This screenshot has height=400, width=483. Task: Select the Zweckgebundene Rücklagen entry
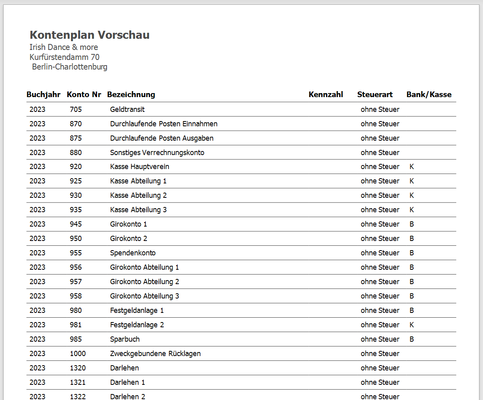(x=155, y=353)
